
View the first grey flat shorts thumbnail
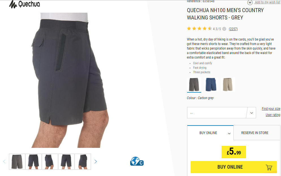[17, 162]
